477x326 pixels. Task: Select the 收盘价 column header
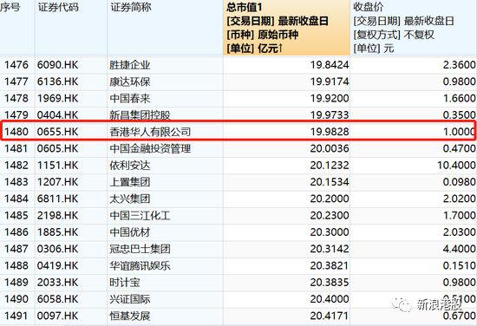(414, 28)
